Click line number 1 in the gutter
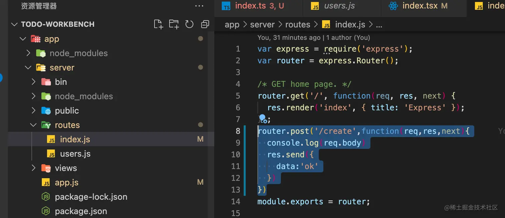This screenshot has height=218, width=505. 238,49
